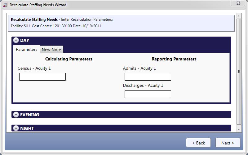
Task: Click the DAY header title text
Action: [25, 40]
